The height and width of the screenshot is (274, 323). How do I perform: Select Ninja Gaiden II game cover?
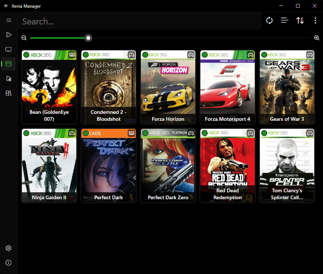tap(49, 166)
